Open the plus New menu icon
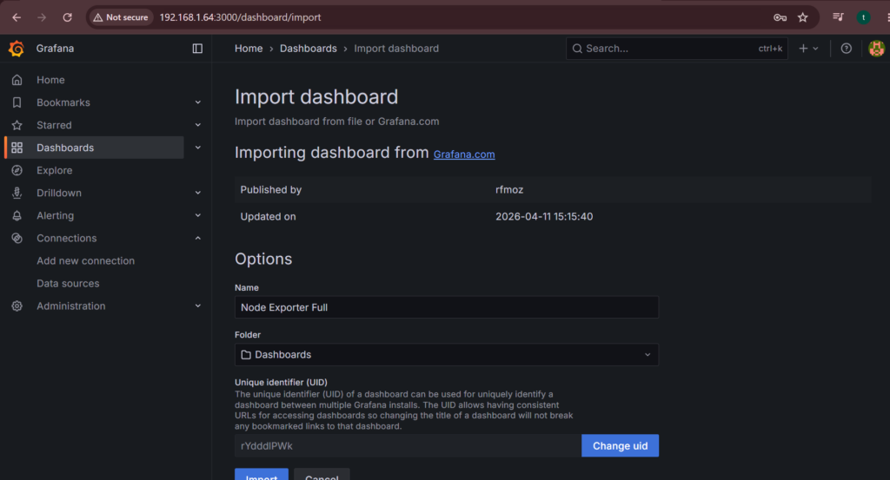Viewport: 890px width, 480px height. coord(803,49)
